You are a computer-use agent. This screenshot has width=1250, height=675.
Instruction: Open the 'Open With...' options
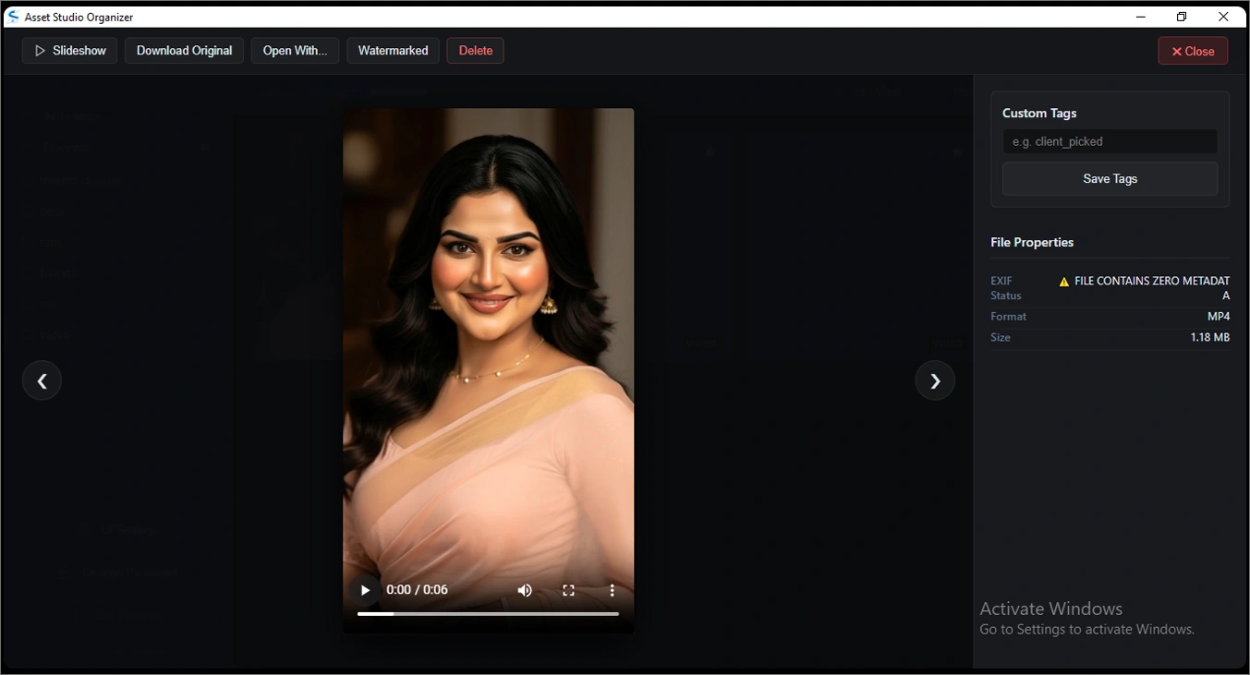(x=295, y=51)
